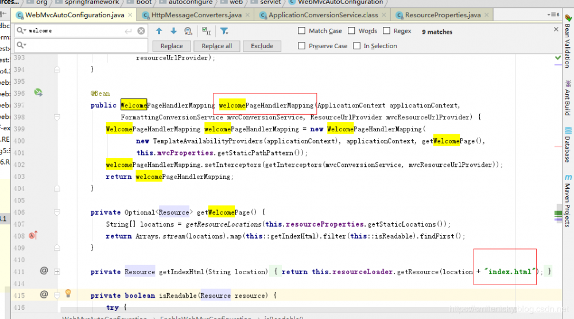
Task: Select the 'springframework' breadcrumb
Action: tap(92, 2)
